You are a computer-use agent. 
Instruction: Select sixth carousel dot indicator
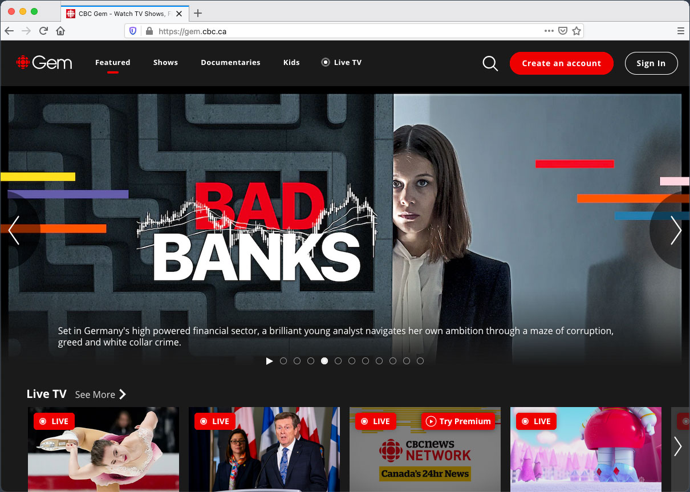point(352,361)
